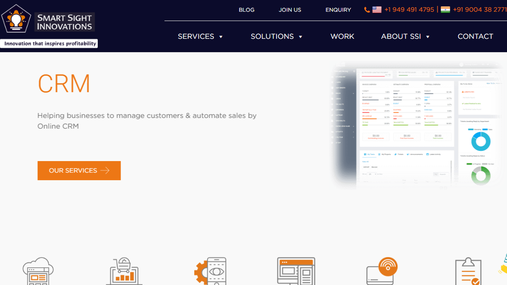Click the shopping cart laptop chart icon

coord(124,271)
